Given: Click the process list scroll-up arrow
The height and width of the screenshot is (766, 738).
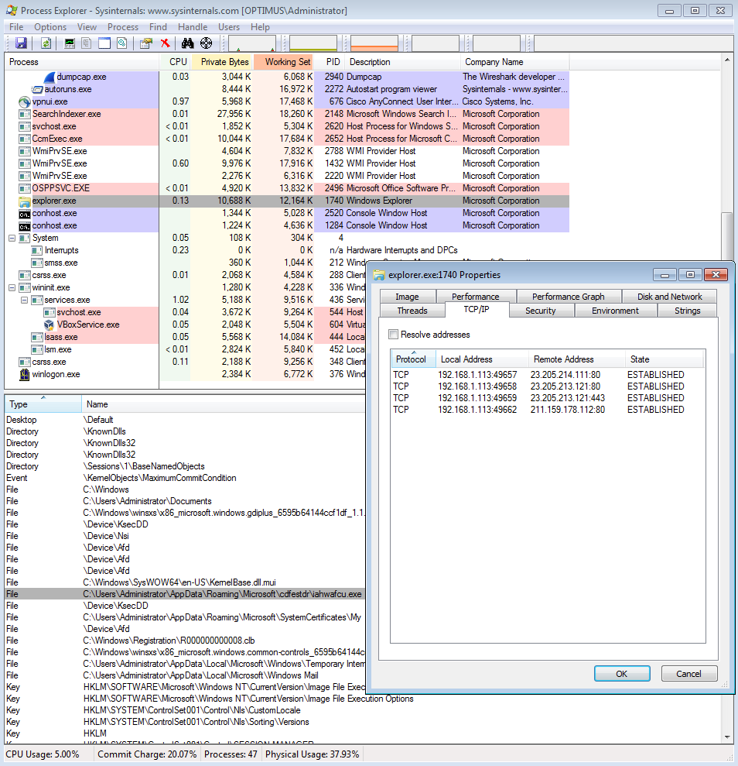Looking at the screenshot, I should (727, 60).
